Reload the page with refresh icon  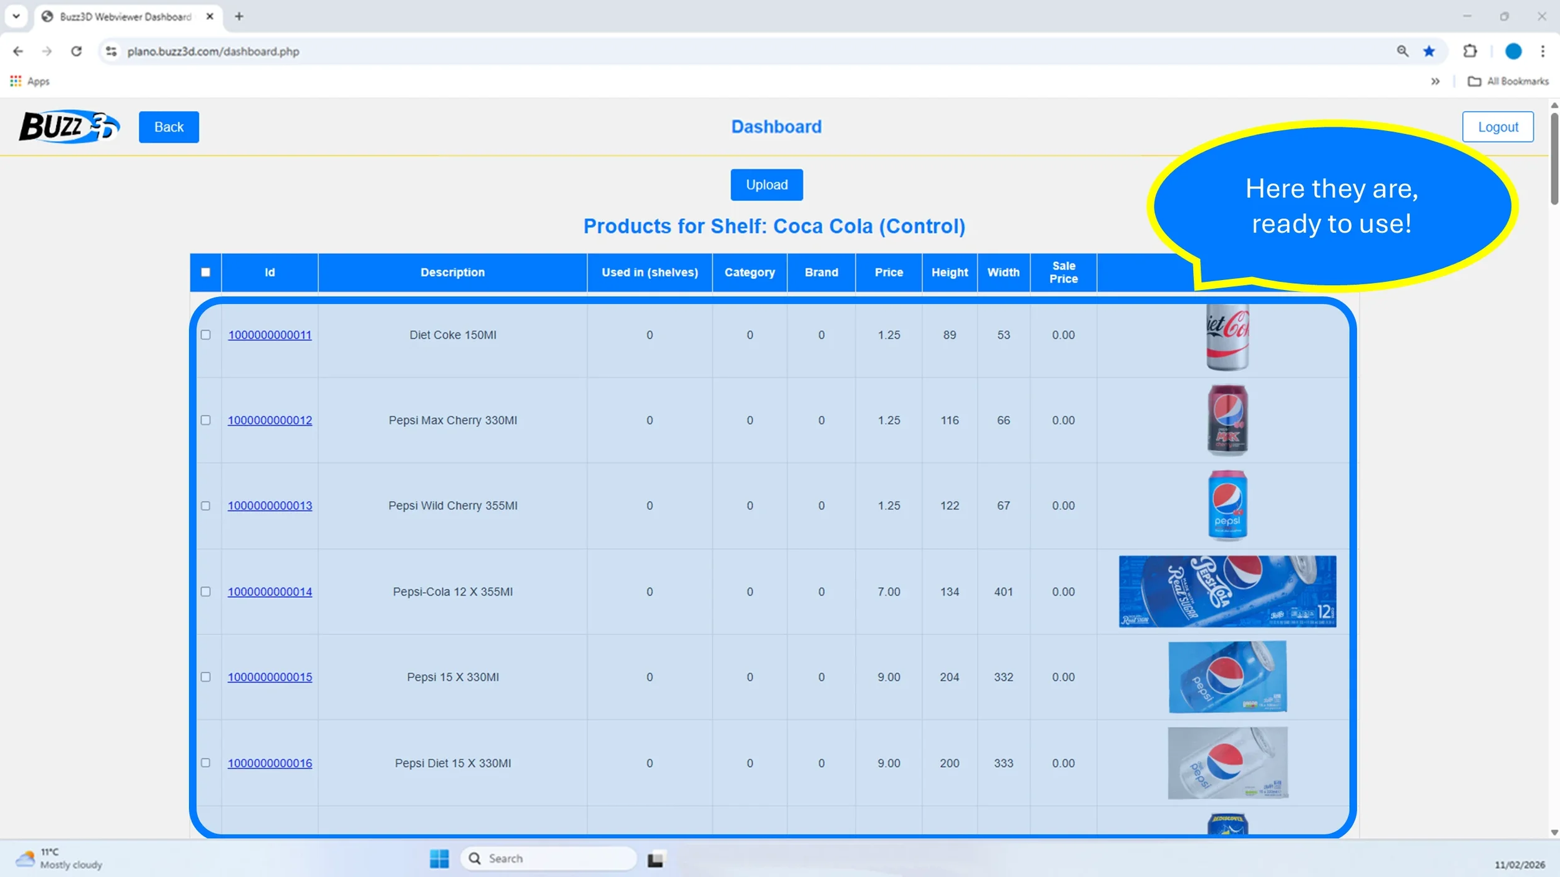[76, 51]
